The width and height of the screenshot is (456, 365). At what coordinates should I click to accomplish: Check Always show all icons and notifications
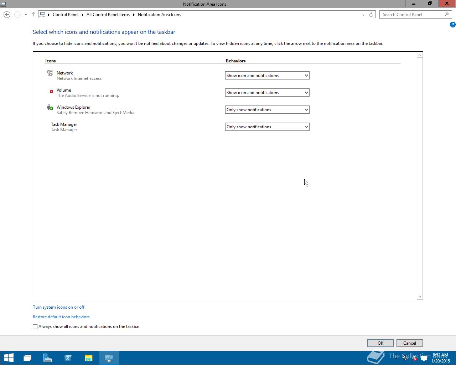35,327
